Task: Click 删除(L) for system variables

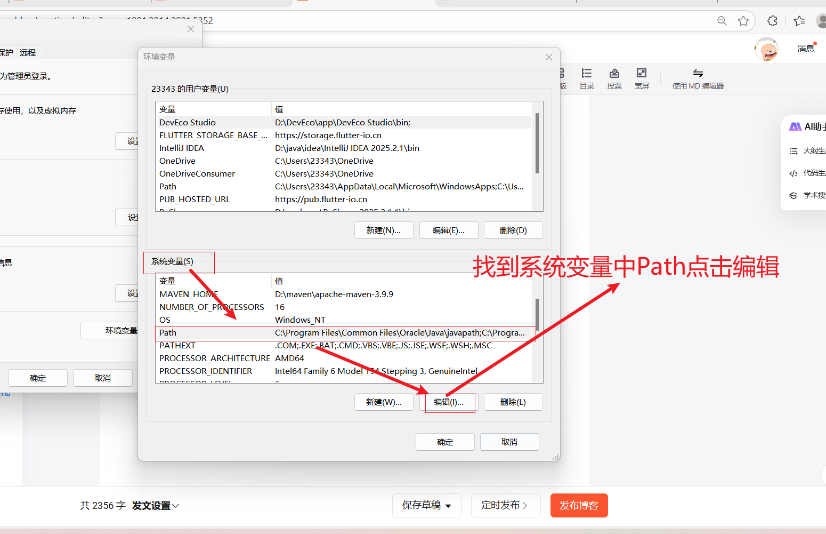Action: 513,402
